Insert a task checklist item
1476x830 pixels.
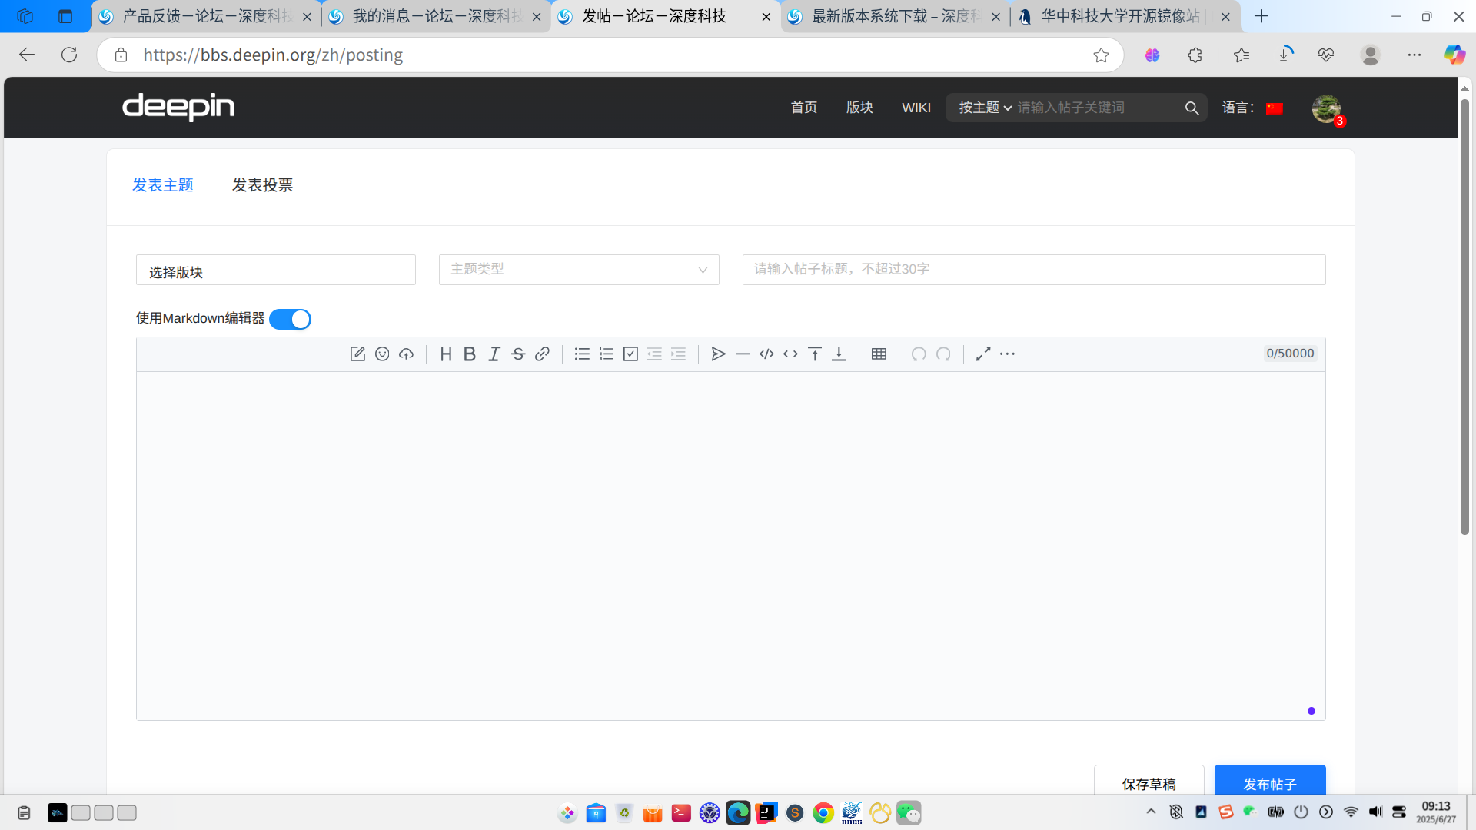click(630, 354)
